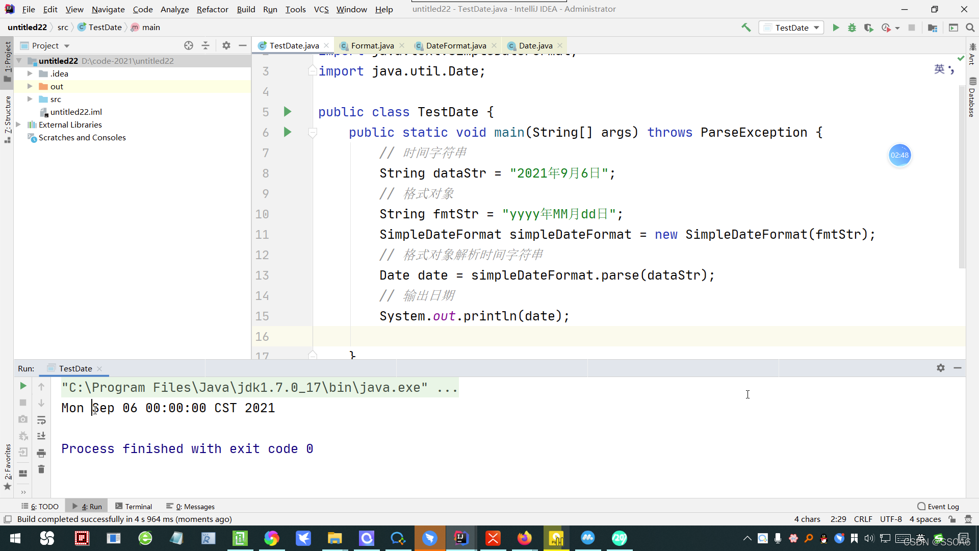Print the console output icon
This screenshot has width=979, height=551.
[41, 453]
